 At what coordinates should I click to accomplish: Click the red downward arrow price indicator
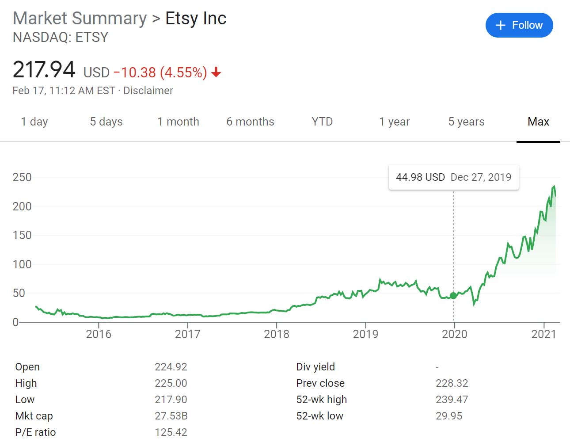click(x=216, y=72)
